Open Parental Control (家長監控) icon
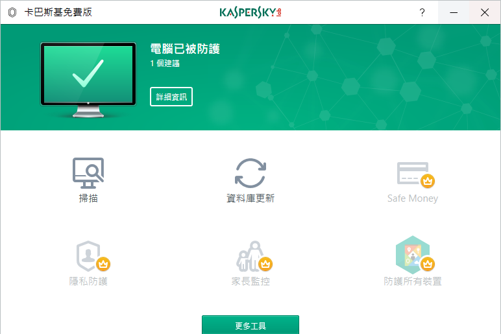The height and width of the screenshot is (334, 501). click(254, 256)
